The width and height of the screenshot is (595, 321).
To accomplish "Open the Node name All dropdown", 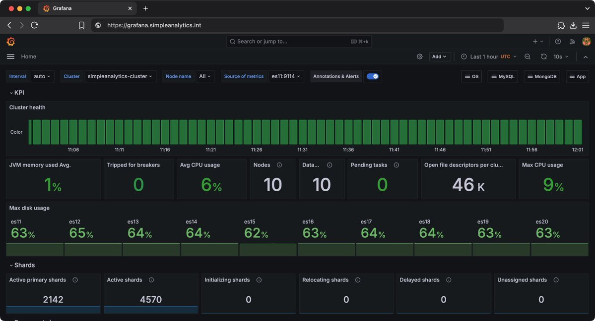I will (205, 76).
